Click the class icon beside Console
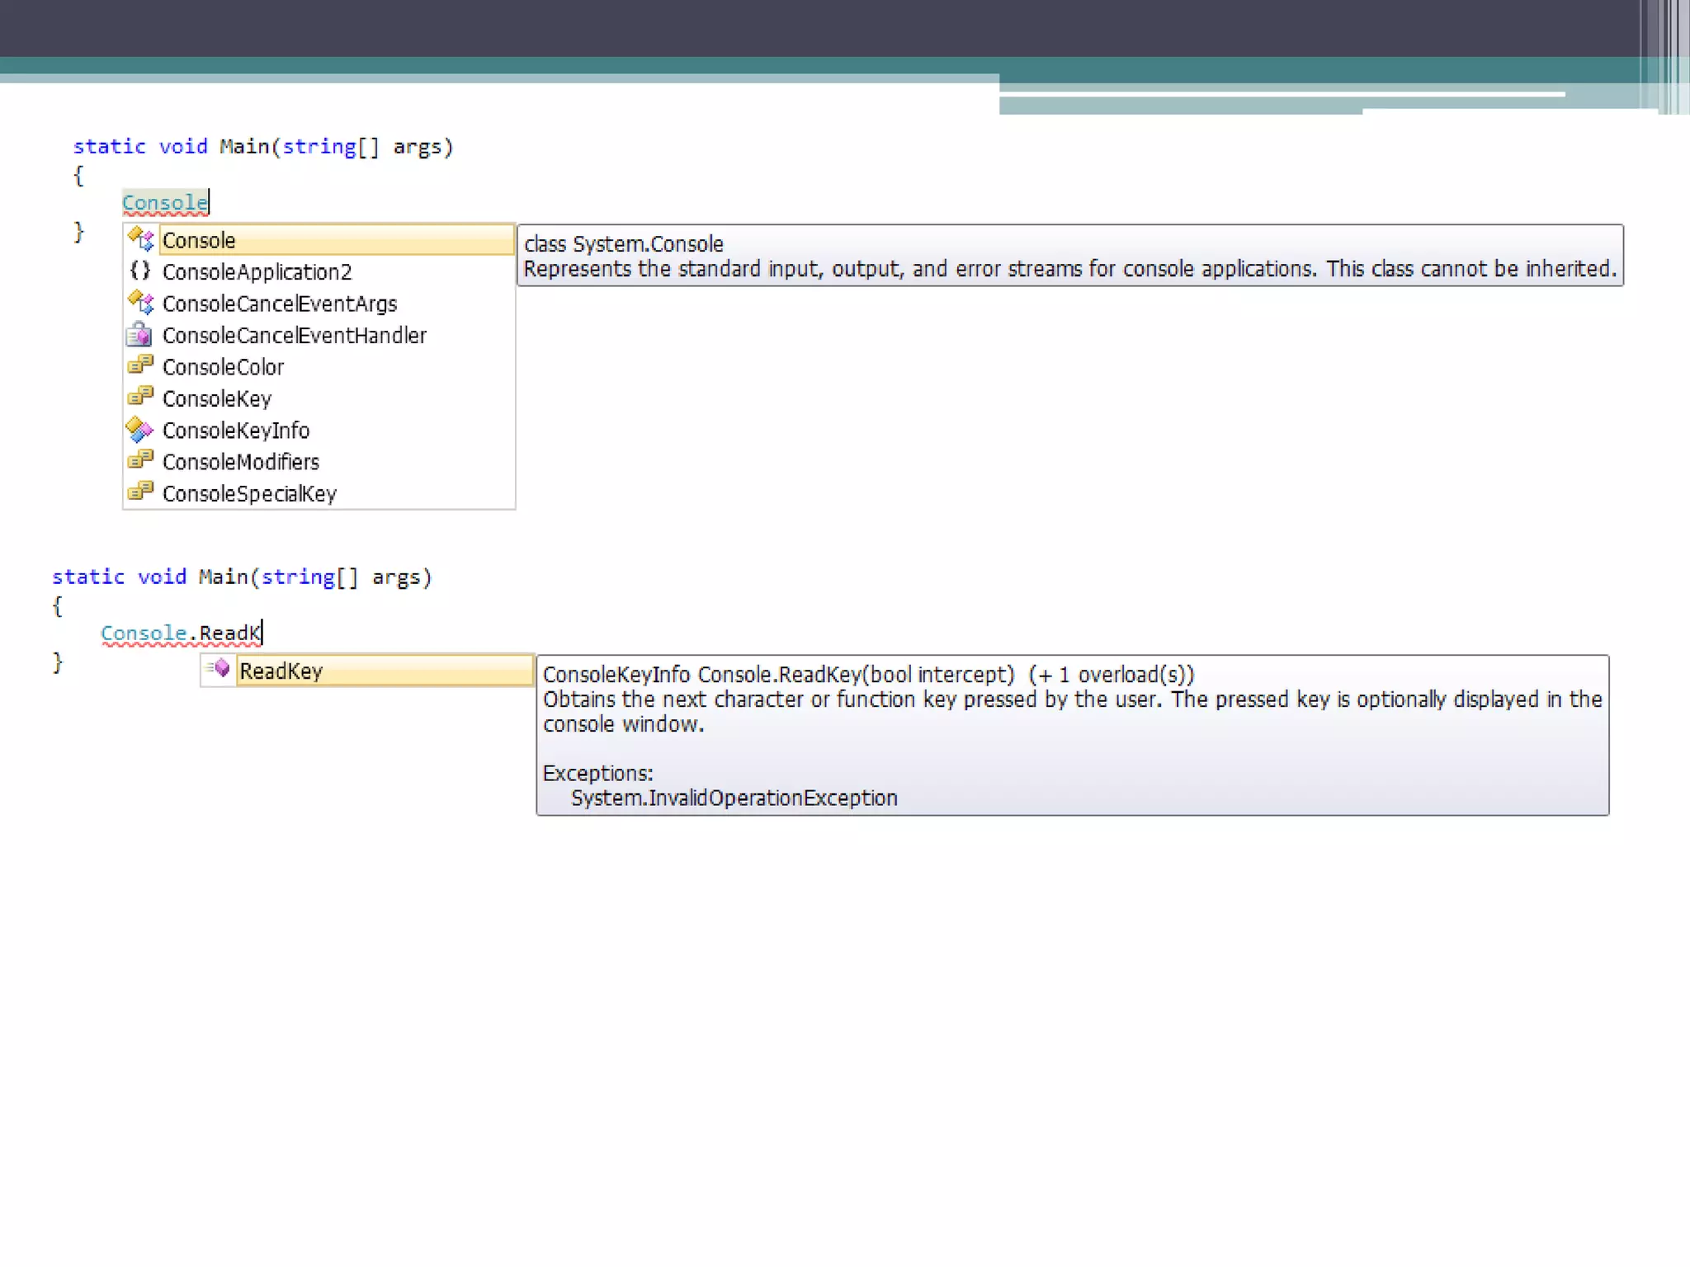 (x=141, y=239)
